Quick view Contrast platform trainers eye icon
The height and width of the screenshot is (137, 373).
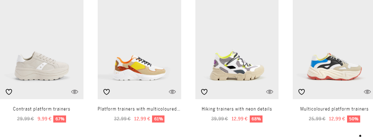(75, 92)
